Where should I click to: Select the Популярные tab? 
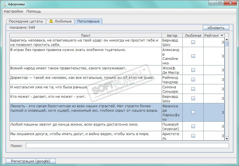pyautogui.click(x=88, y=21)
